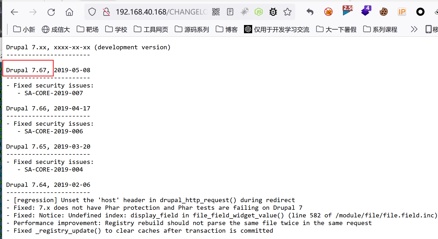
Task: Open the 靶场 bookmark folder
Action: coord(87,29)
